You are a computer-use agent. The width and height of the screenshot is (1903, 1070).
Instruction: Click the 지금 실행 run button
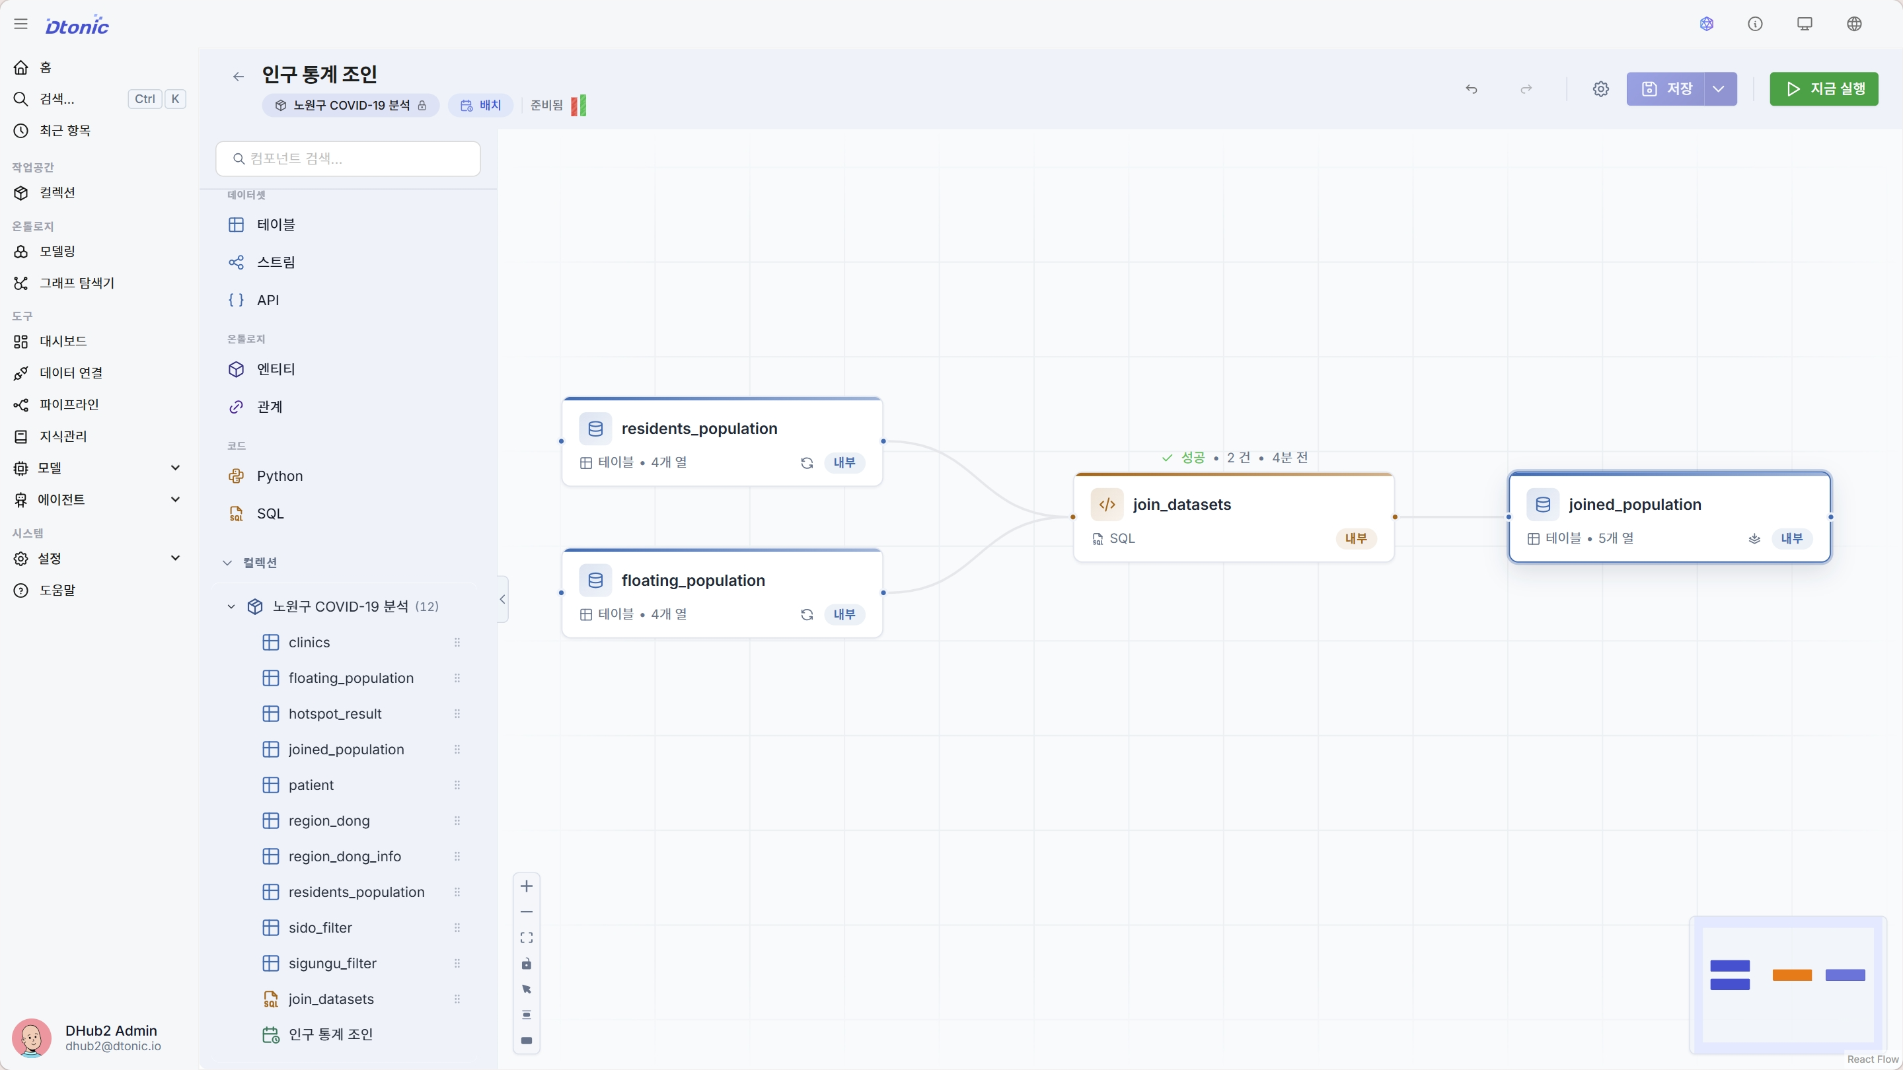[1823, 89]
